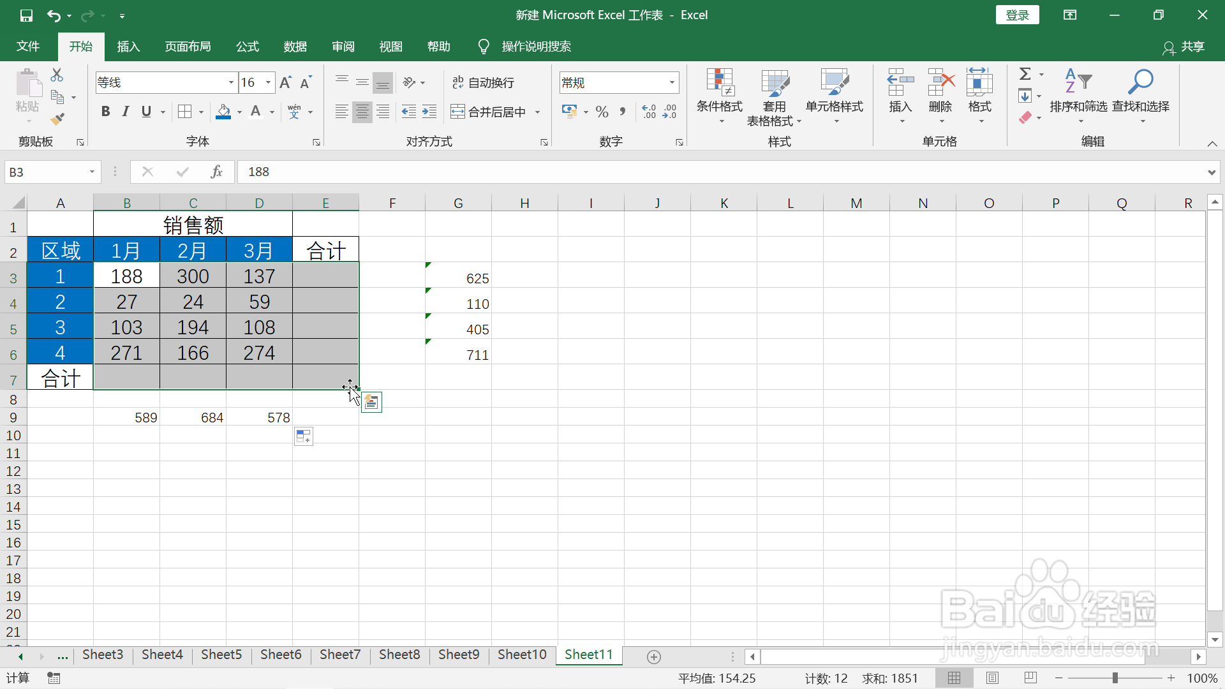Click the Percent Style icon
The image size is (1225, 689).
coord(602,112)
